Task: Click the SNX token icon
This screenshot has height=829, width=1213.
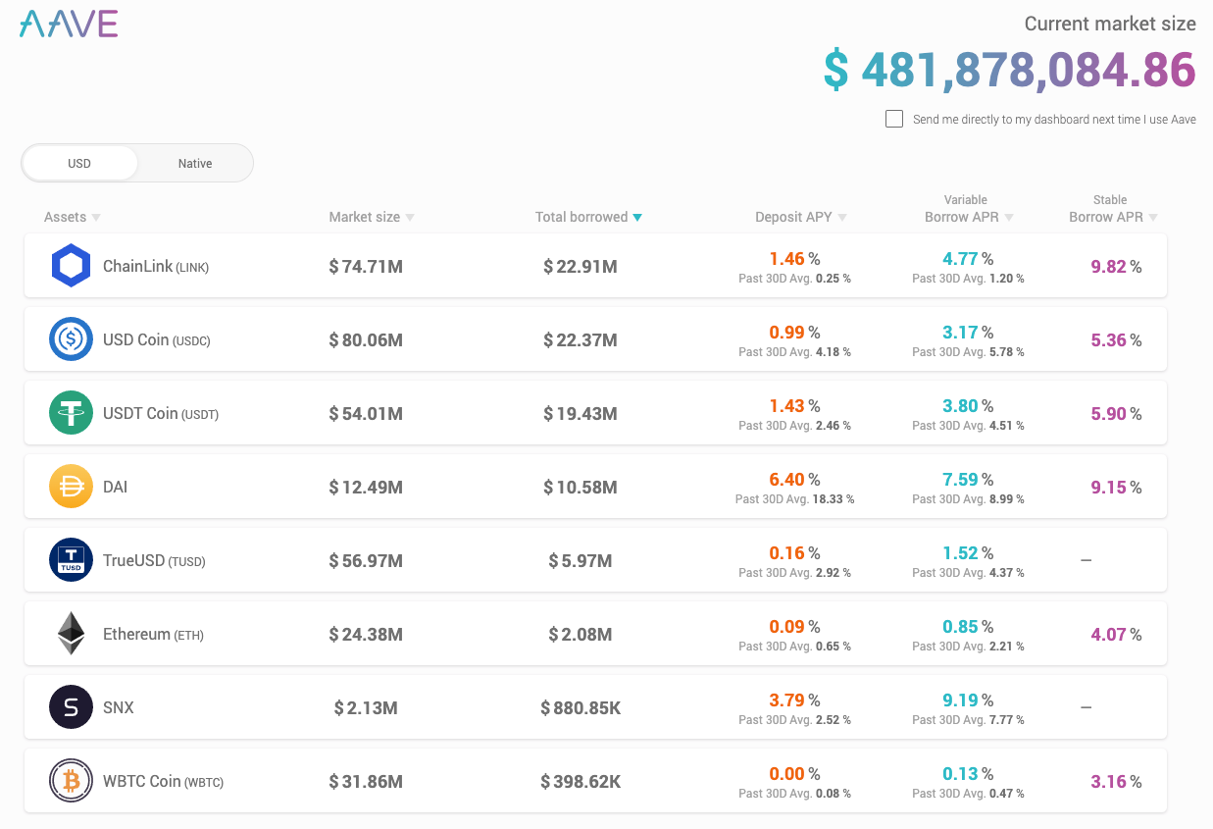Action: pos(71,707)
